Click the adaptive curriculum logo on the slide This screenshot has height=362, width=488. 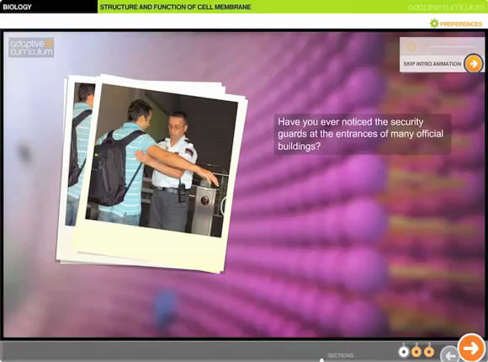pos(31,47)
